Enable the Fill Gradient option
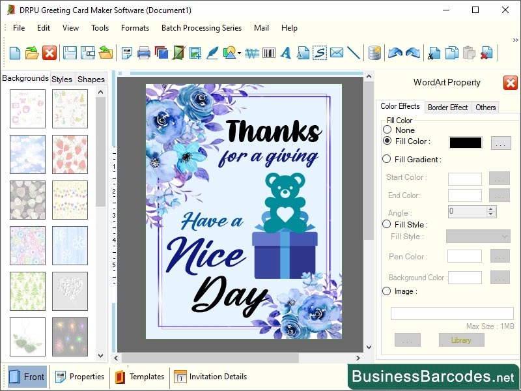 [387, 159]
